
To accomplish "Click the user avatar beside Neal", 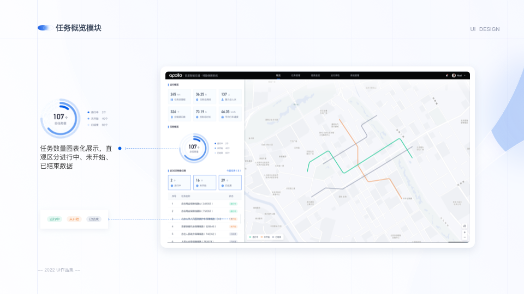I will [x=454, y=75].
